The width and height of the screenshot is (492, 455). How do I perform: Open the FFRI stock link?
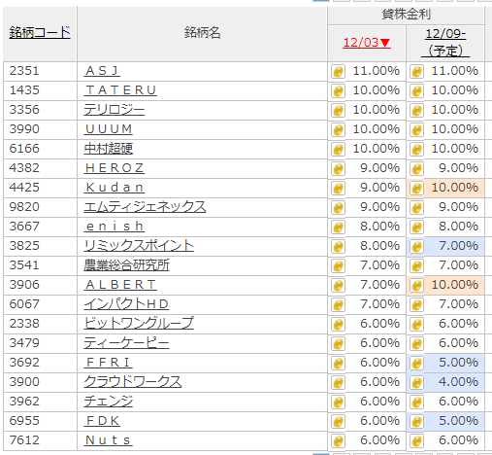[x=108, y=363]
